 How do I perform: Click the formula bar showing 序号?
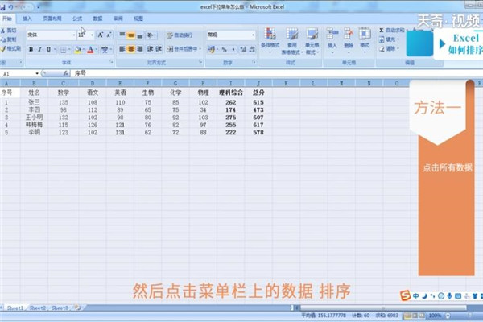[x=277, y=73]
